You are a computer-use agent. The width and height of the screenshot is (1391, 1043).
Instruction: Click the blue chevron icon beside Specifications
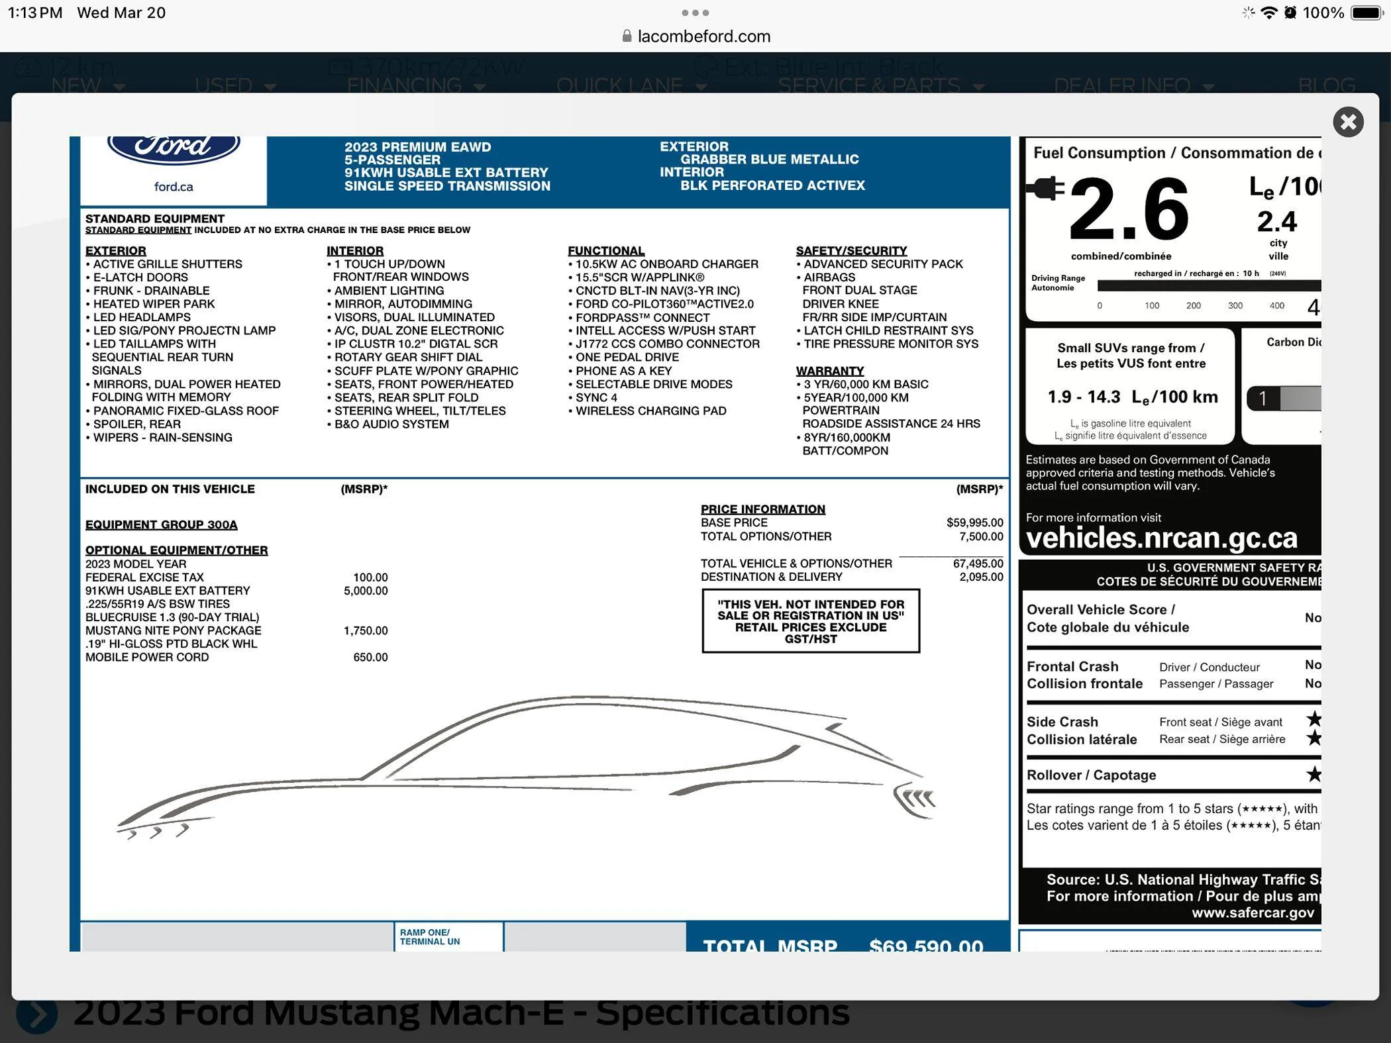pyautogui.click(x=36, y=1014)
